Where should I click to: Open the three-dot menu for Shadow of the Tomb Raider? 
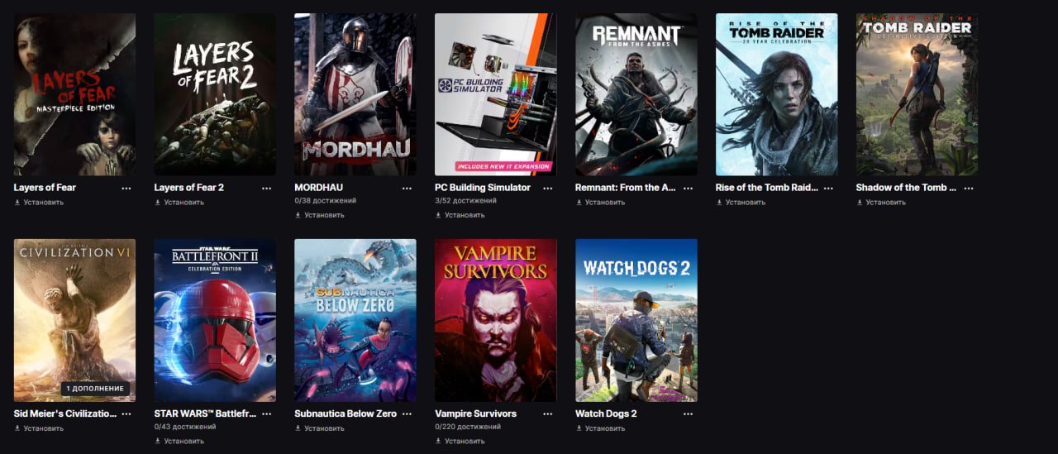pos(969,188)
